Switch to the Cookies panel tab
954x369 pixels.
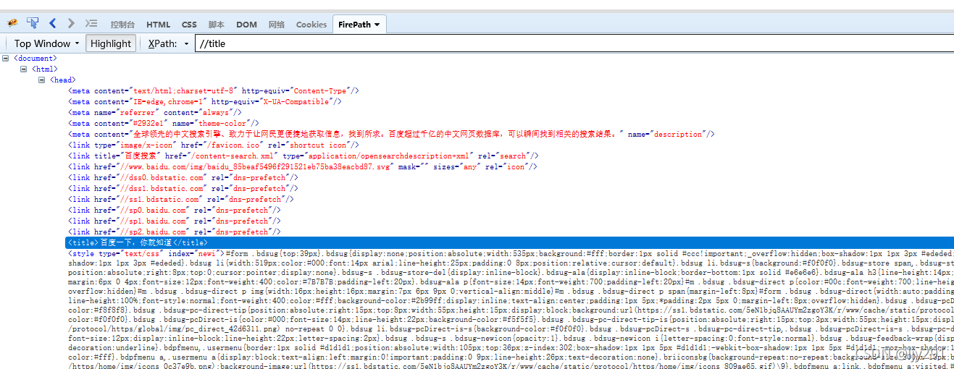311,25
